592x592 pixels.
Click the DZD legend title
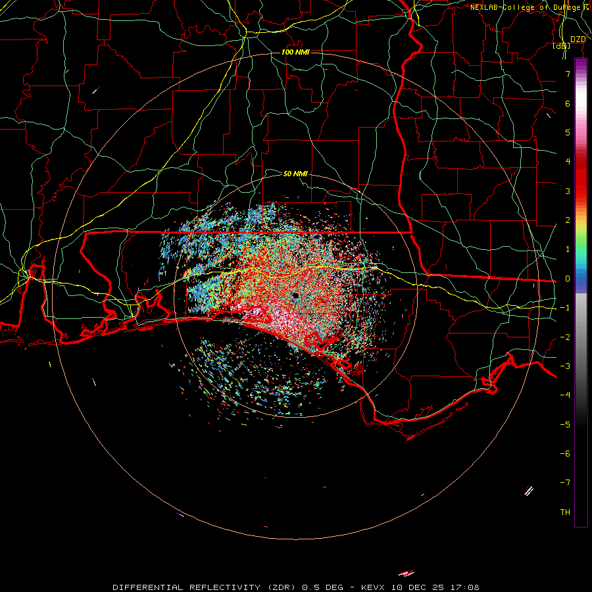point(578,39)
